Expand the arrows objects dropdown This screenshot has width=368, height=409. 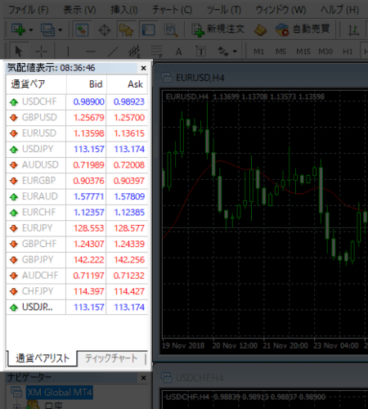click(235, 52)
